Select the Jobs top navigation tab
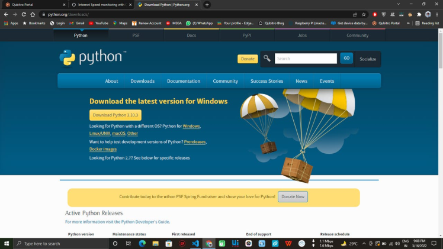 coord(302,35)
